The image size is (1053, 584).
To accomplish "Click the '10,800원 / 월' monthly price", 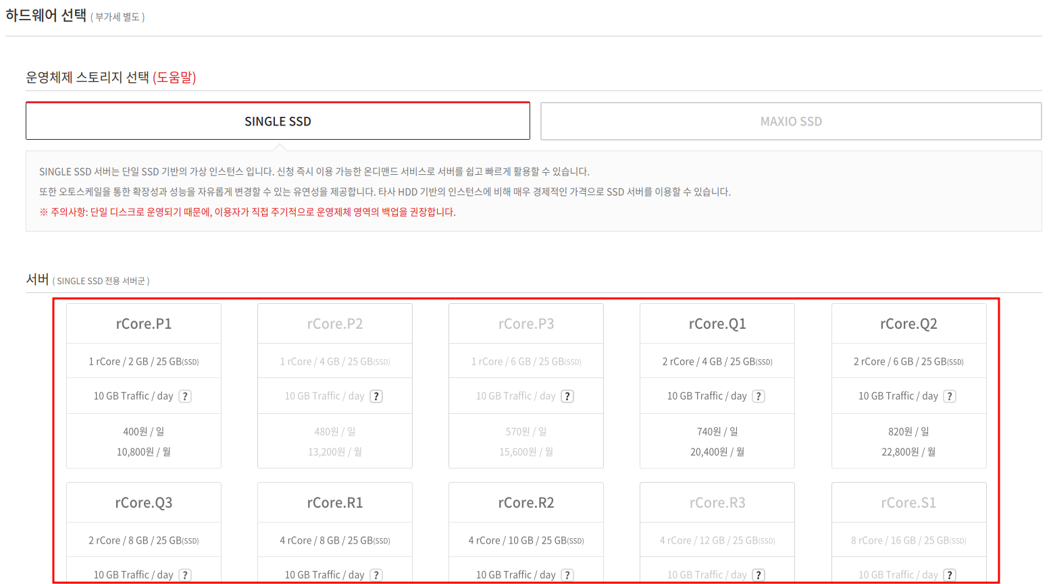I will [144, 452].
